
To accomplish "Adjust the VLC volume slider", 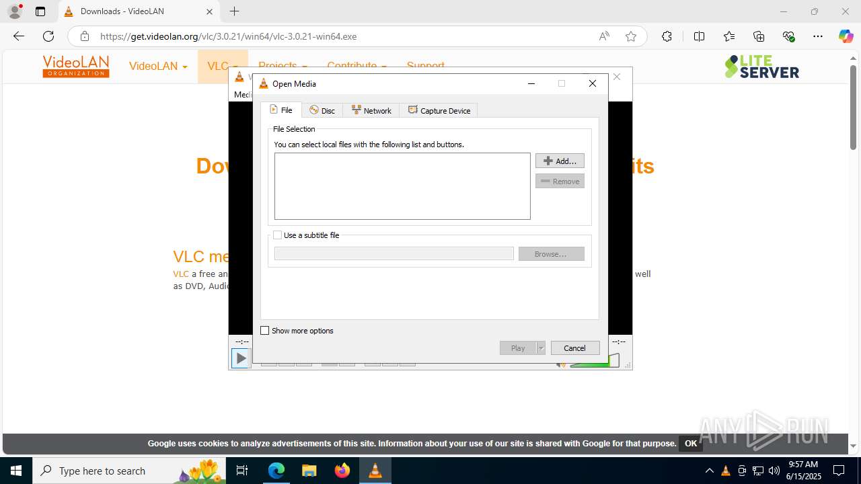I will (595, 361).
